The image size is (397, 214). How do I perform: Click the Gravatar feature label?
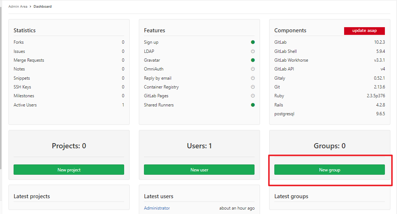pyautogui.click(x=152, y=60)
